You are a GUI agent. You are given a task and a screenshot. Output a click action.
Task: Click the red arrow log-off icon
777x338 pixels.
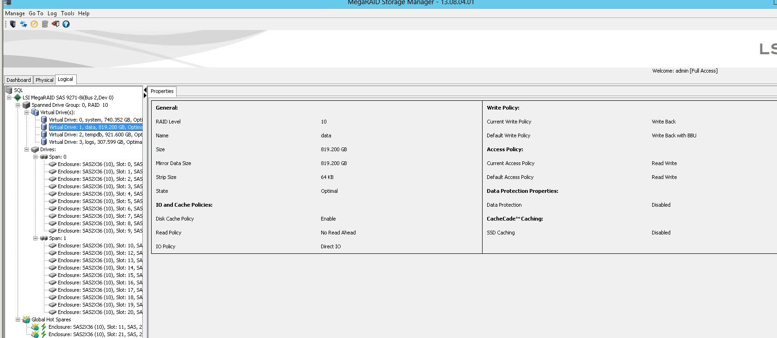pos(55,24)
